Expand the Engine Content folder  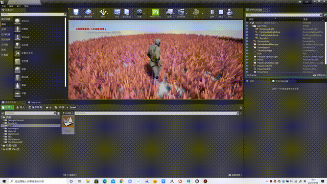click(x=2, y=146)
